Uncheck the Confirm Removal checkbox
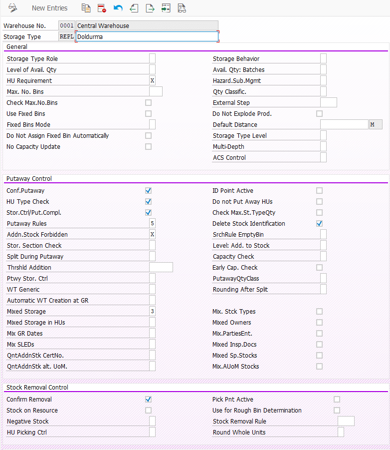 148,400
